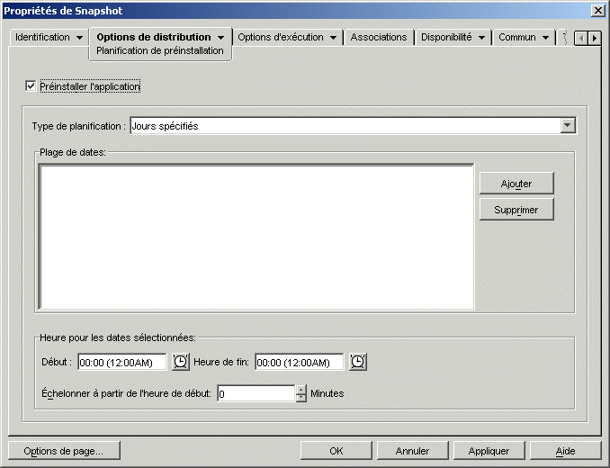The image size is (610, 468).
Task: Open help with Aide button
Action: click(565, 451)
